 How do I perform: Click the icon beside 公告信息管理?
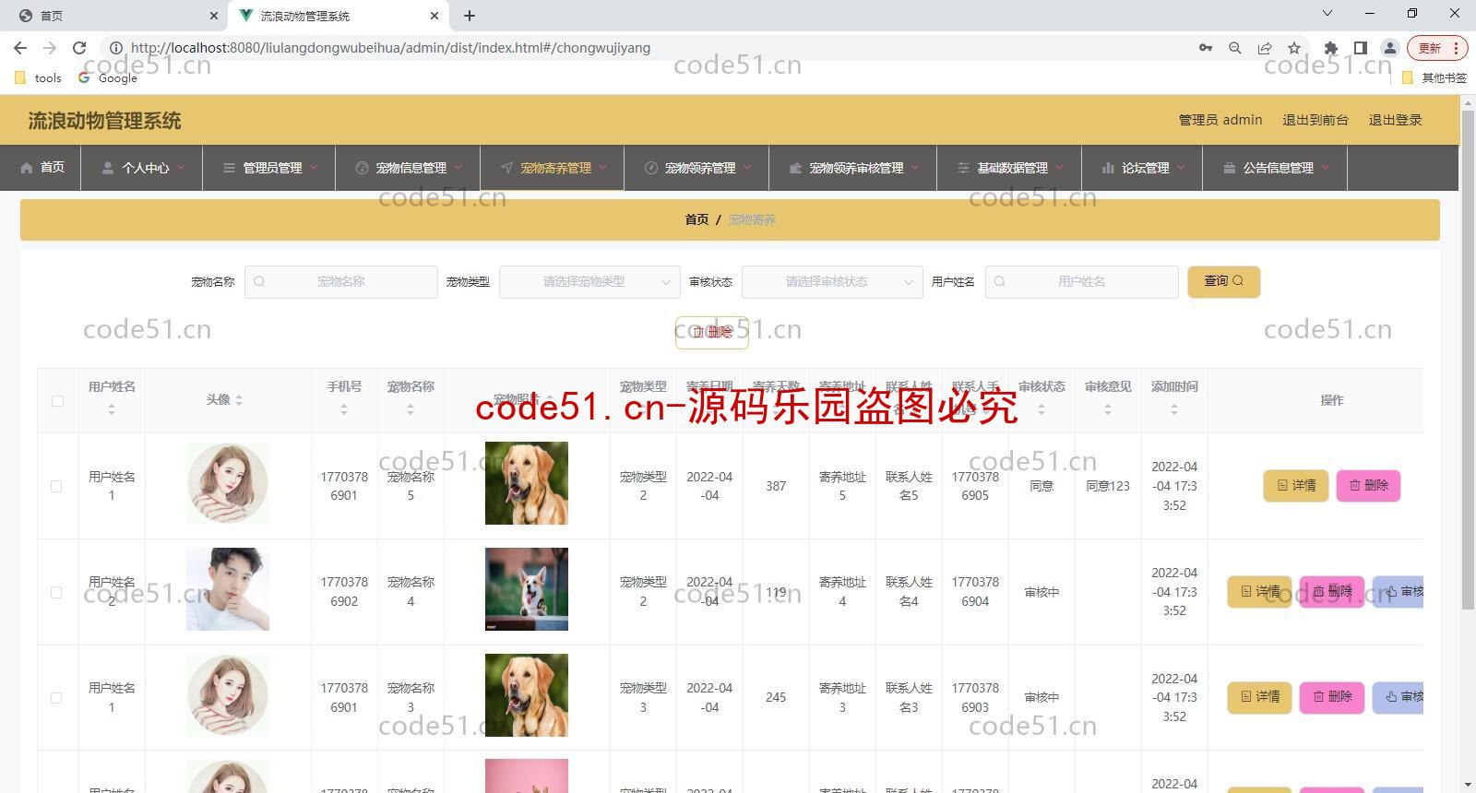pyautogui.click(x=1229, y=168)
